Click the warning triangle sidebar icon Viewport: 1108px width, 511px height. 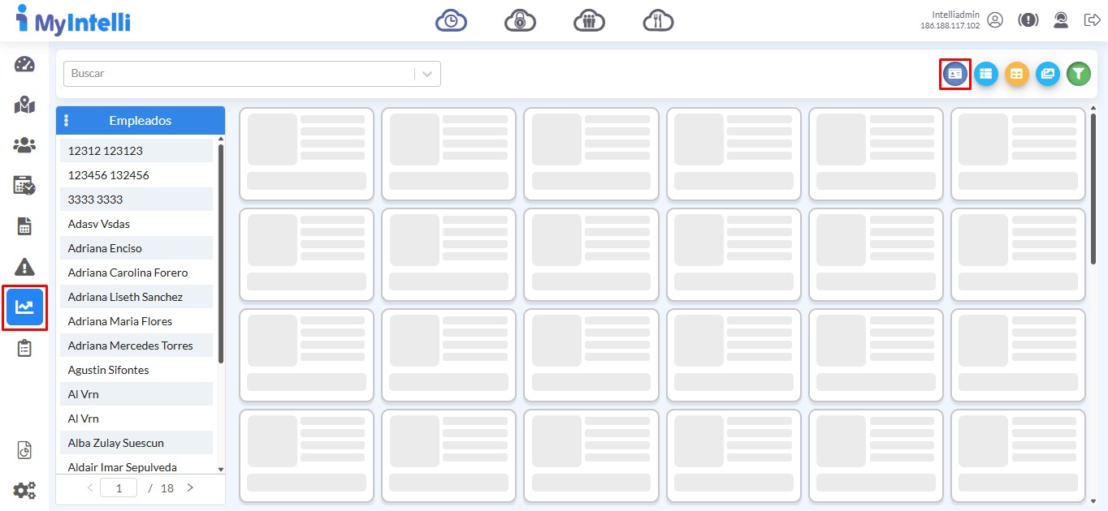(x=24, y=266)
